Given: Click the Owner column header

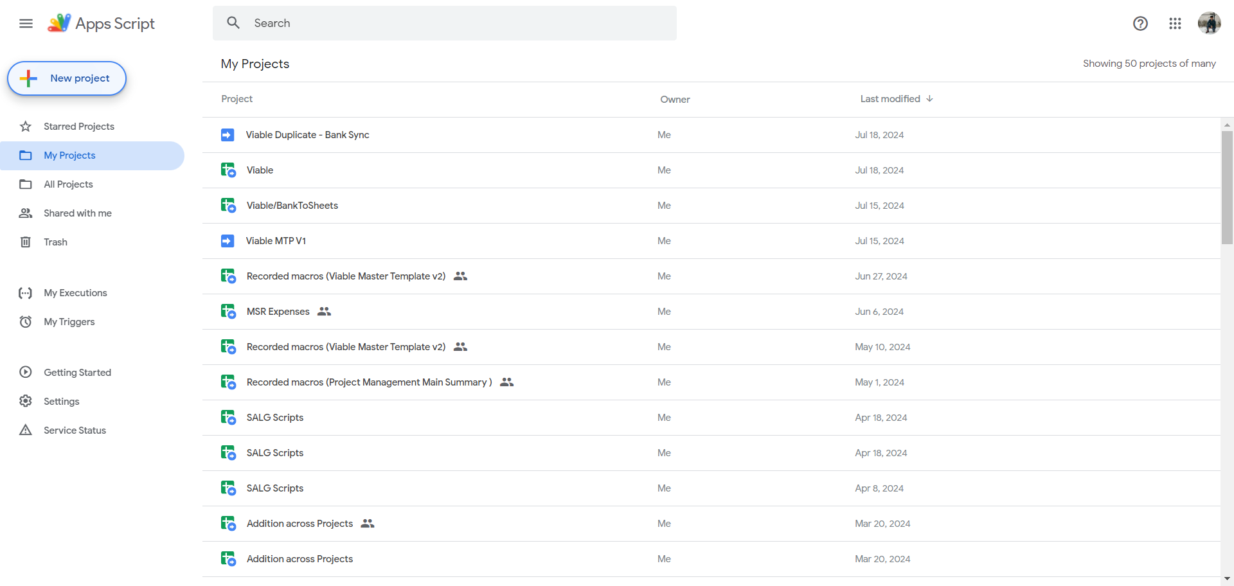Looking at the screenshot, I should pyautogui.click(x=675, y=100).
